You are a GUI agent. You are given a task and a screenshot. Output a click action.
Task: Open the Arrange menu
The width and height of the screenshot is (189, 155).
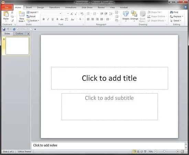134,16
